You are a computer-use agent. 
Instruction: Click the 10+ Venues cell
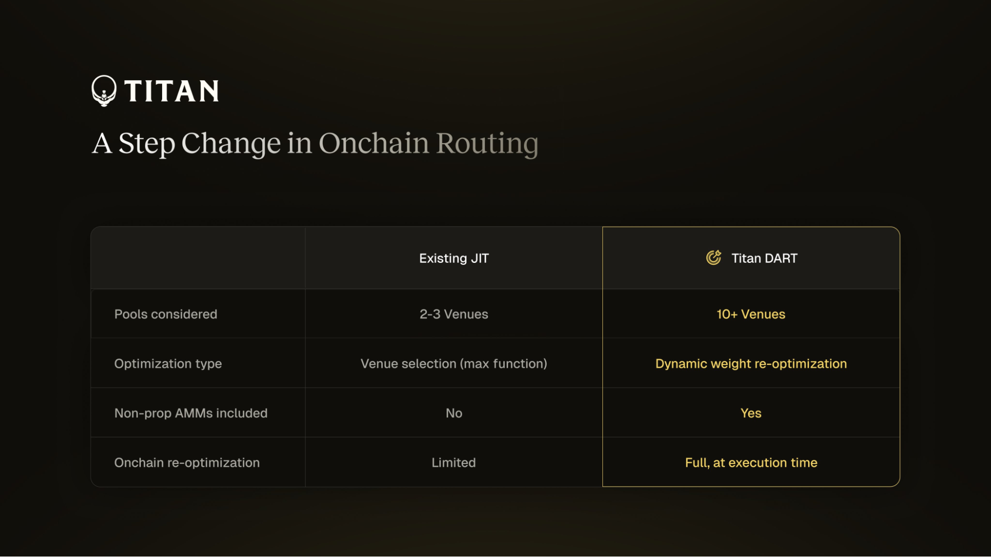(751, 314)
